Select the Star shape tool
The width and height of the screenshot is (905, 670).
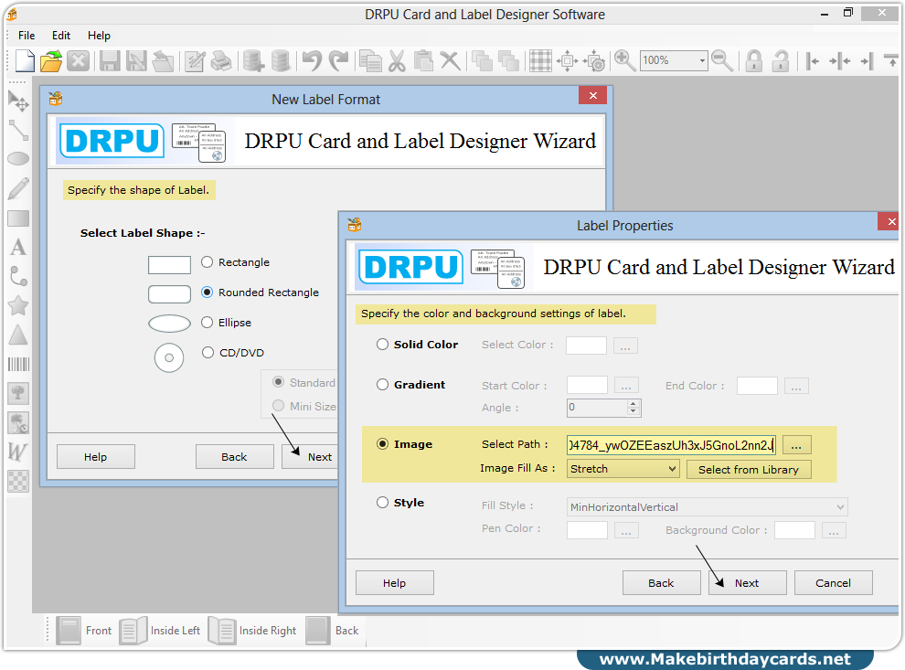click(x=18, y=305)
